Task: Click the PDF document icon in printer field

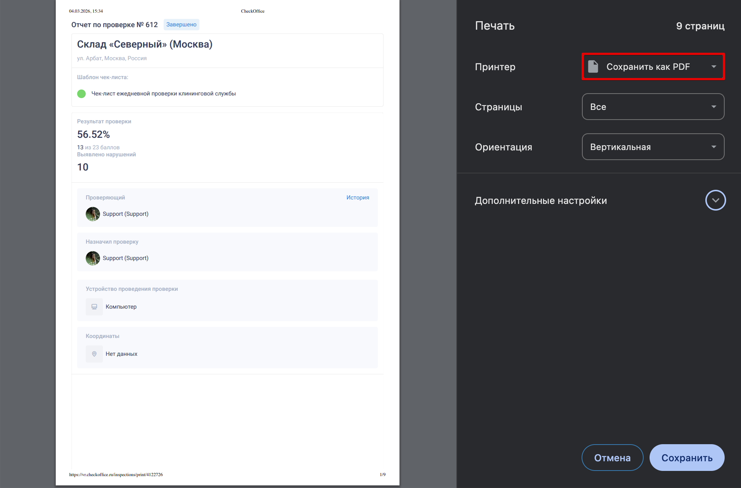Action: (593, 66)
